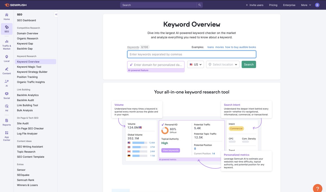Open SEO Writing Assistant in sidebar
Screen dimensions: 326x192
tap(30, 147)
